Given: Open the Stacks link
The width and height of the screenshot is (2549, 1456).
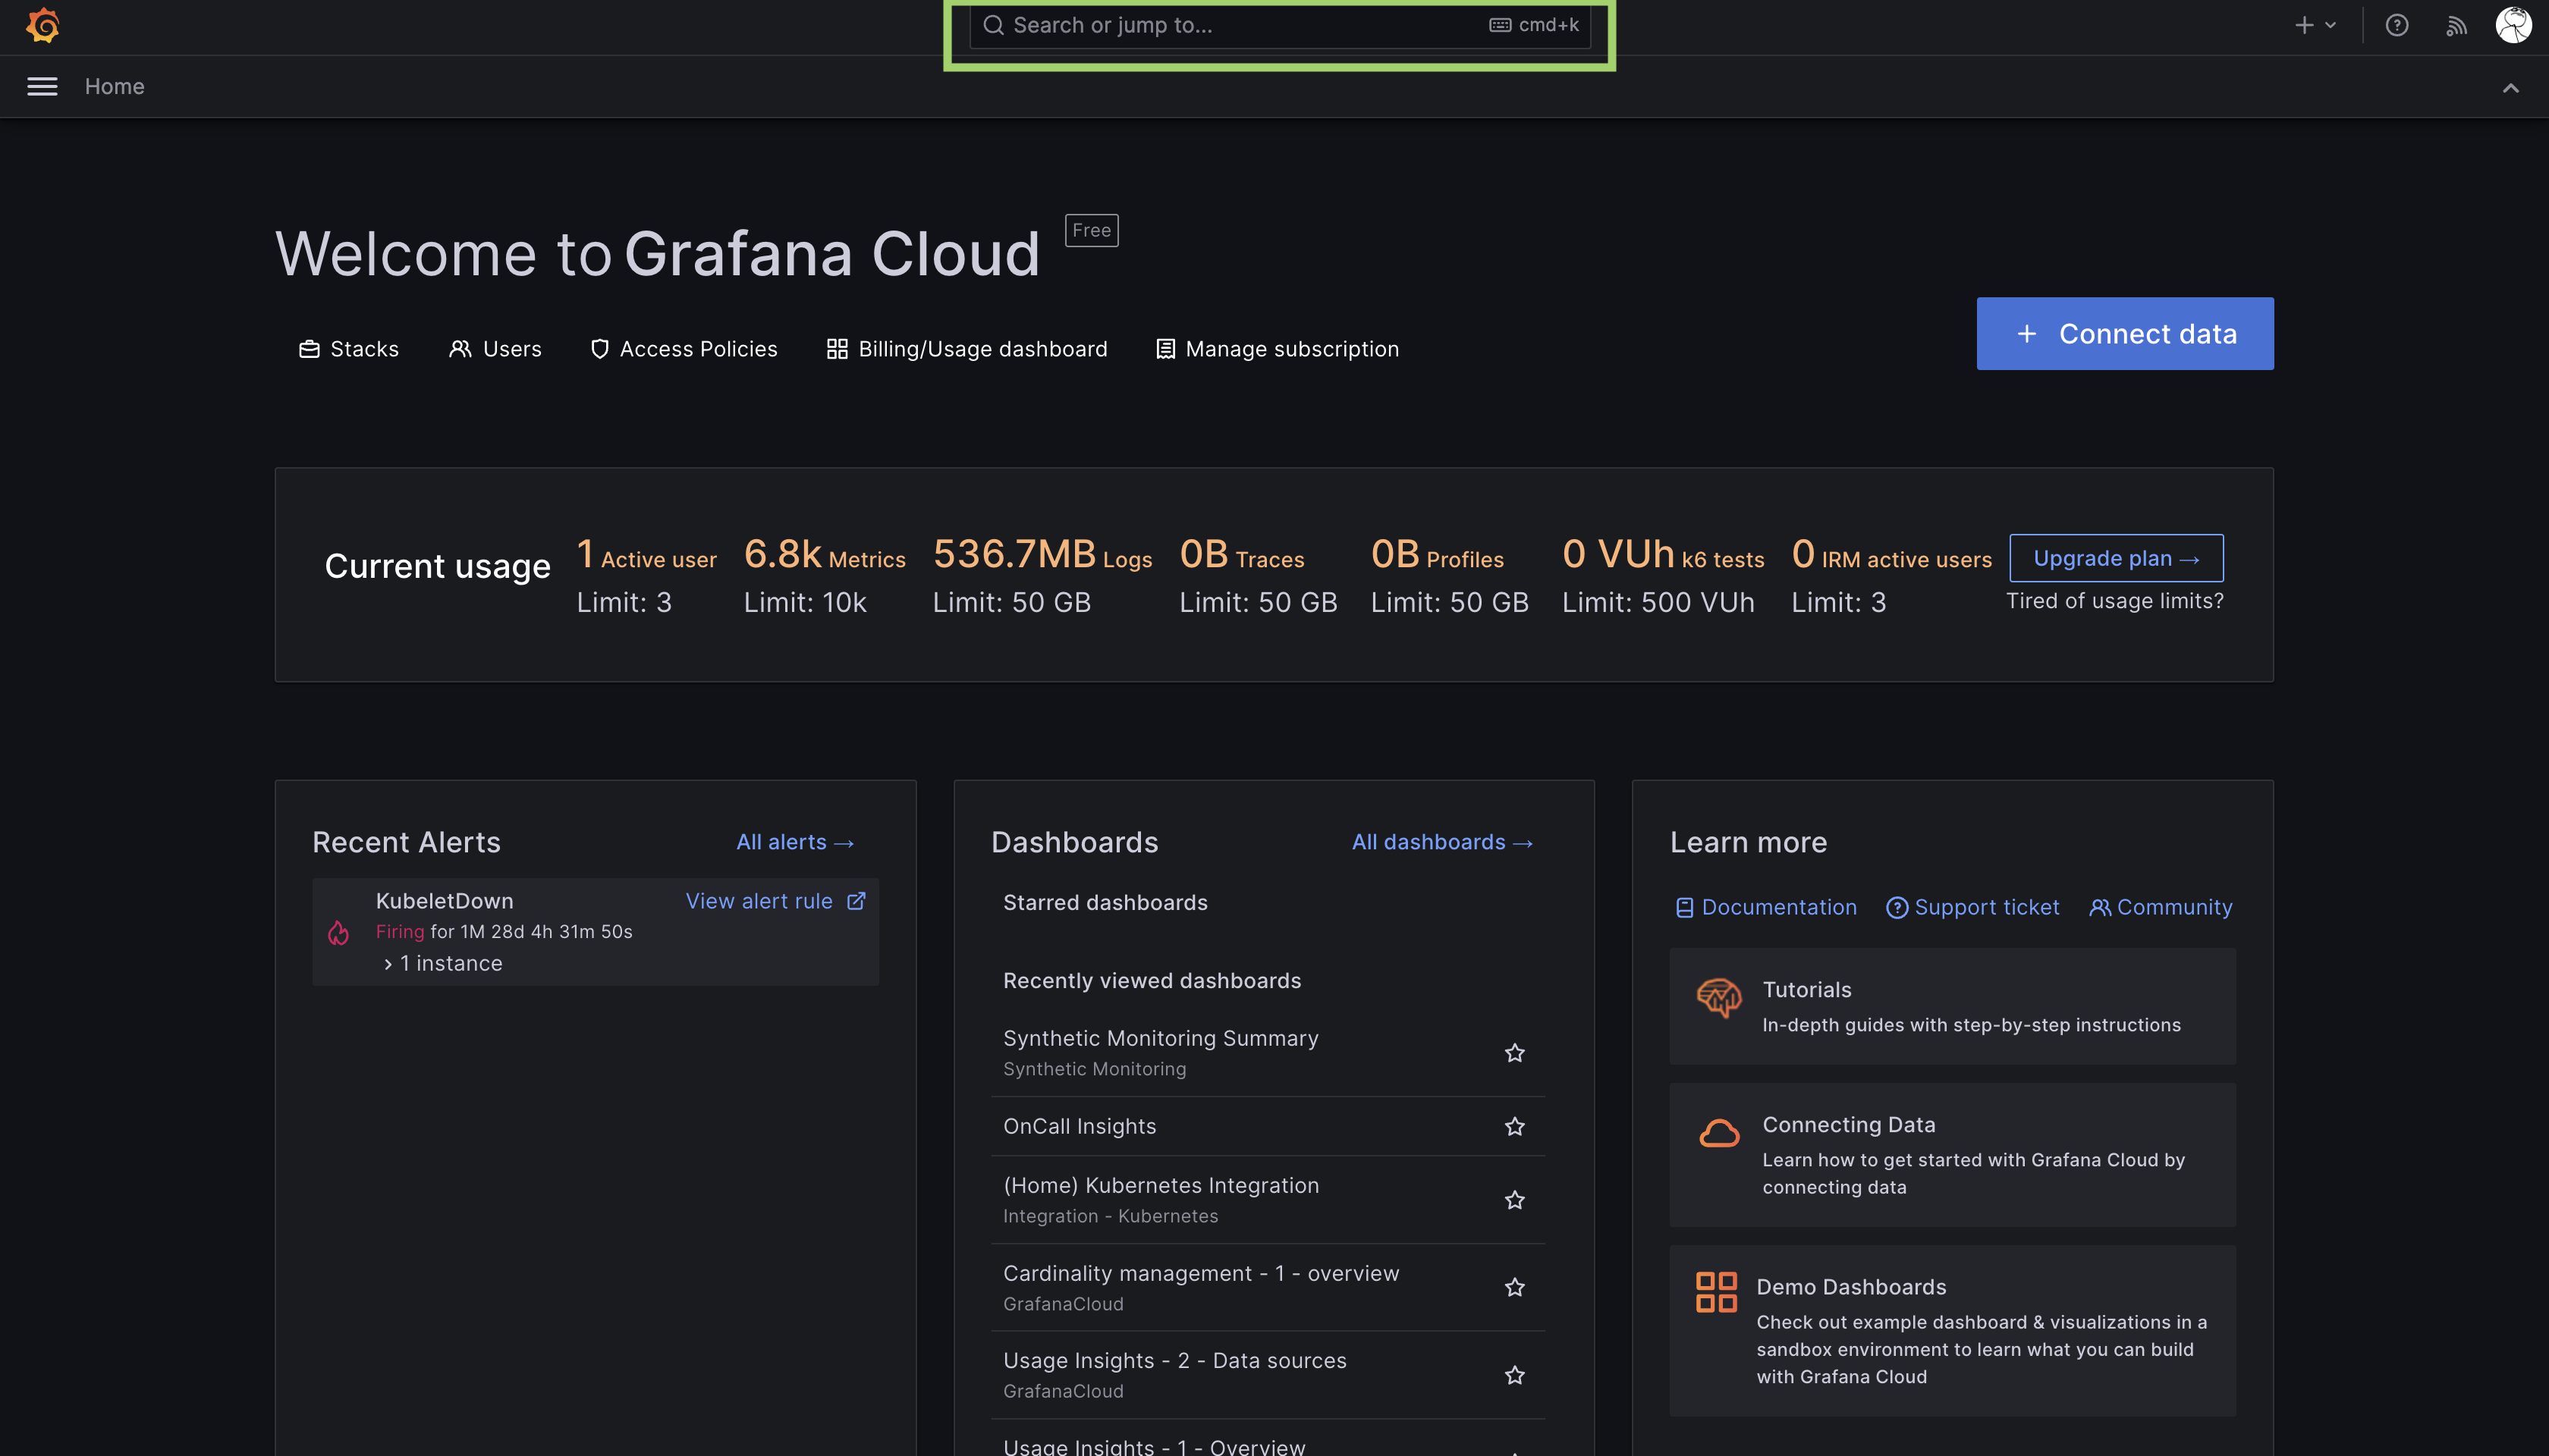Looking at the screenshot, I should [x=349, y=349].
